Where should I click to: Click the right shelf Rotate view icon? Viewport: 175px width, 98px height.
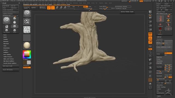click(x=150, y=68)
